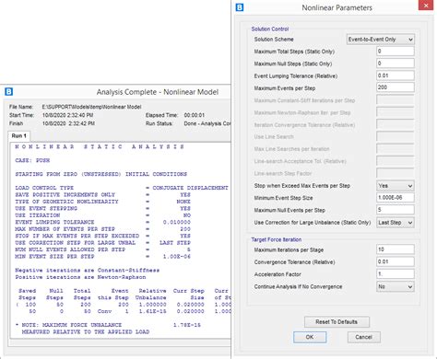Click 'STARTING FROM ZERO (UNSTRESSED) INITIAL CONDITIONS' line
This screenshot has height=359, width=437.
pos(100,174)
